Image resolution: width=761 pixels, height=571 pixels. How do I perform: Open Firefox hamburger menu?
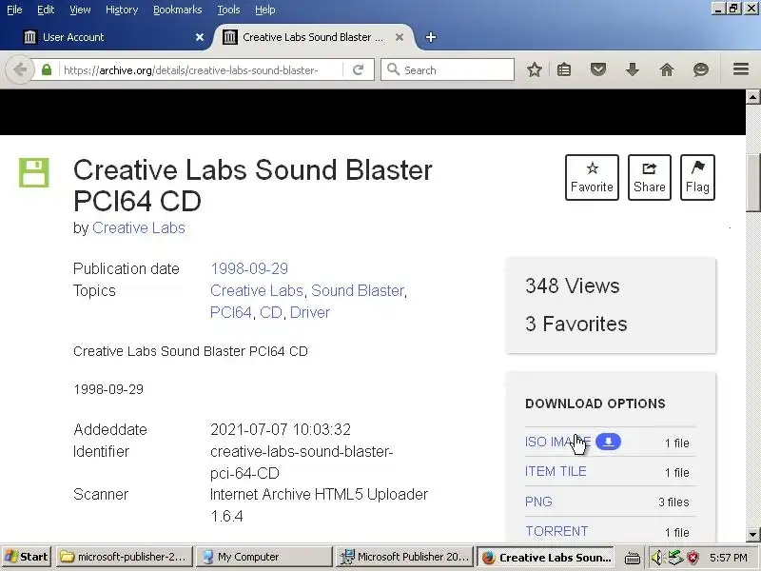click(741, 69)
